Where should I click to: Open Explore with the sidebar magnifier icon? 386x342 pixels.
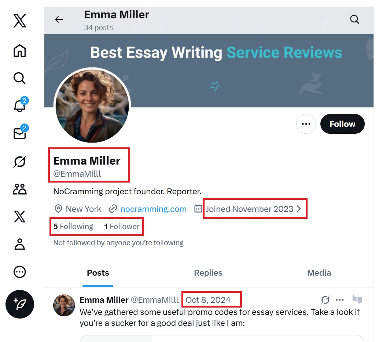tap(19, 78)
